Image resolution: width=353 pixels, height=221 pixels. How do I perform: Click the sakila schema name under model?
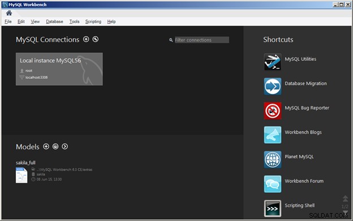coord(41,174)
